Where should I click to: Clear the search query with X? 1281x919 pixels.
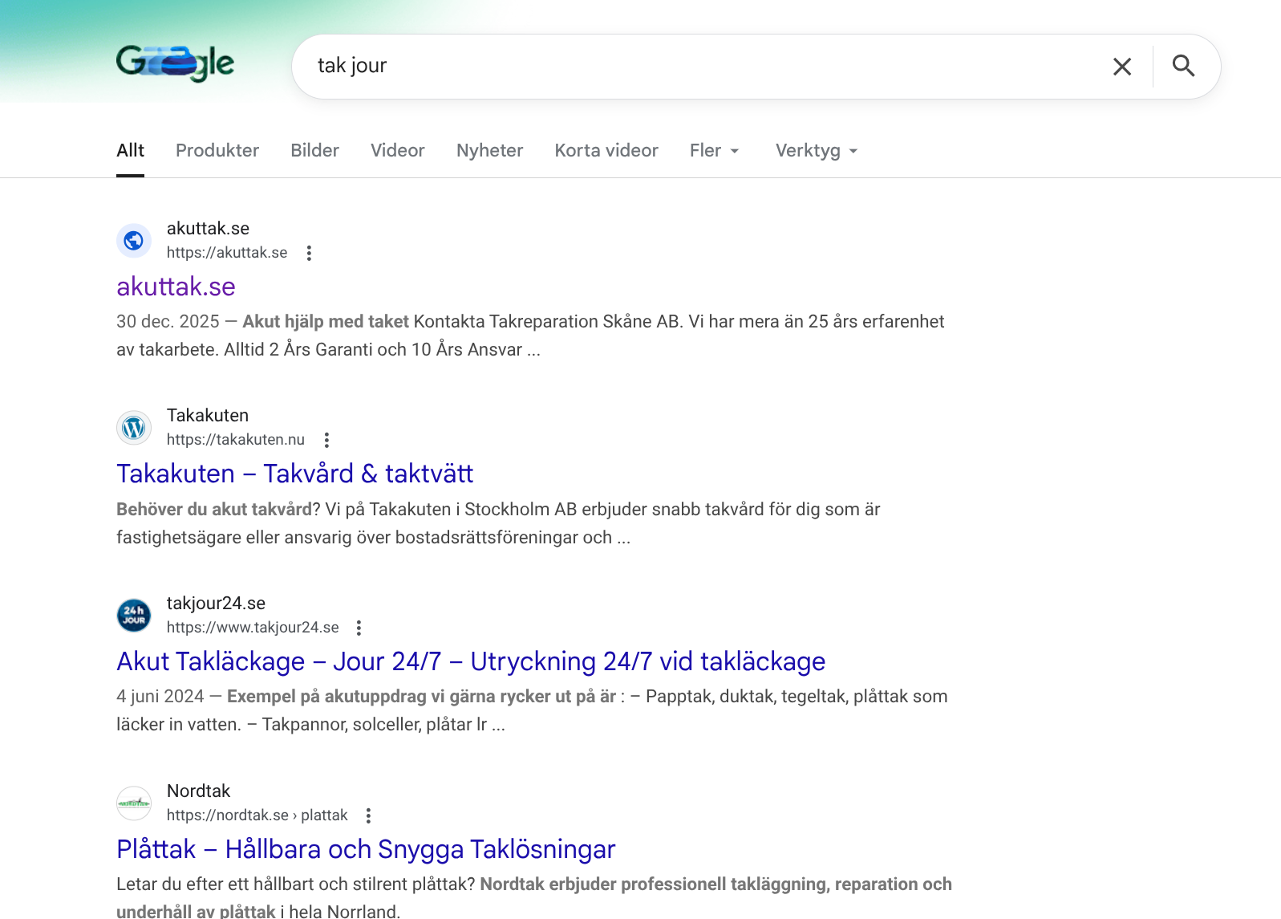coord(1122,67)
